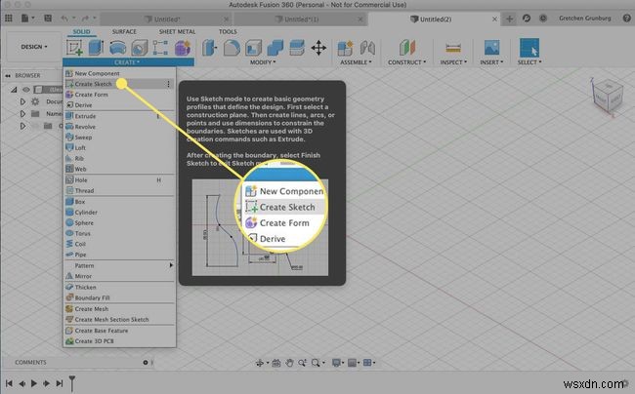The height and width of the screenshot is (394, 635).
Task: Expand the Named Views tree node
Action: (x=22, y=114)
